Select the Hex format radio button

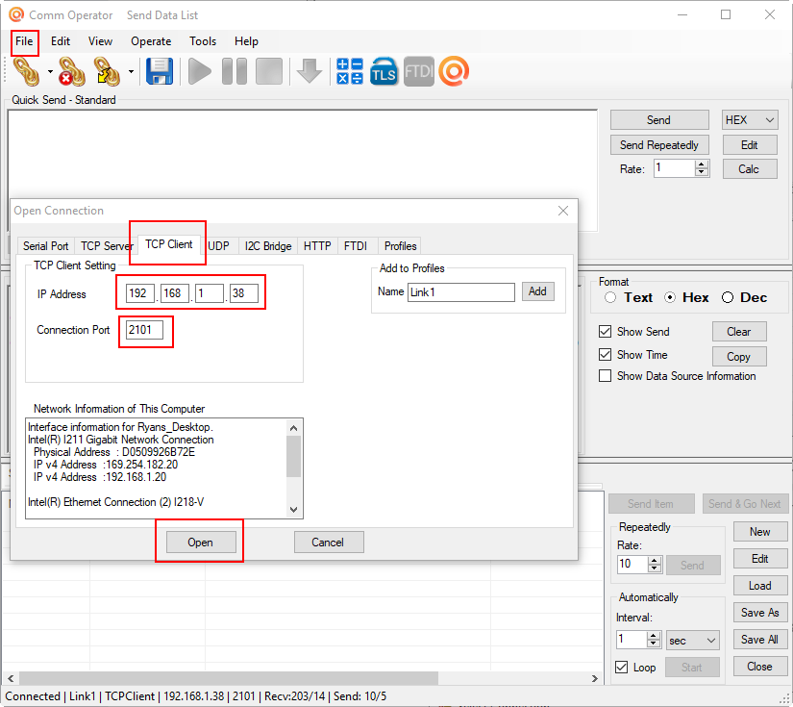(670, 297)
